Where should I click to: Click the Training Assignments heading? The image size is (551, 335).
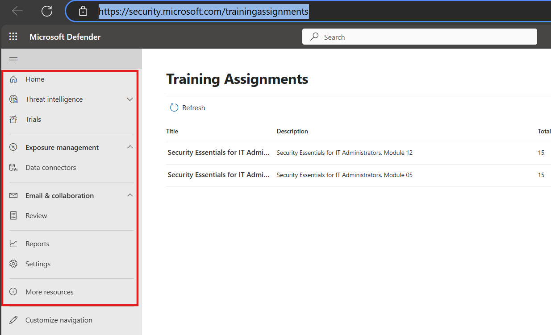pos(237,79)
